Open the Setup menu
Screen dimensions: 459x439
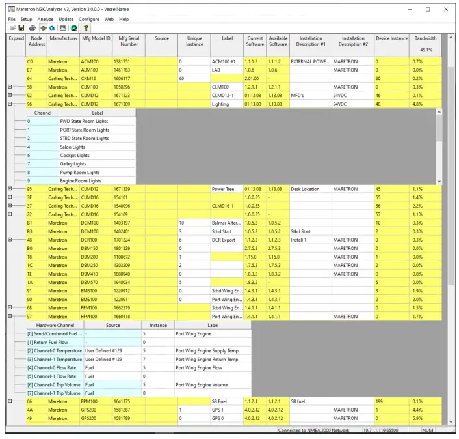26,19
